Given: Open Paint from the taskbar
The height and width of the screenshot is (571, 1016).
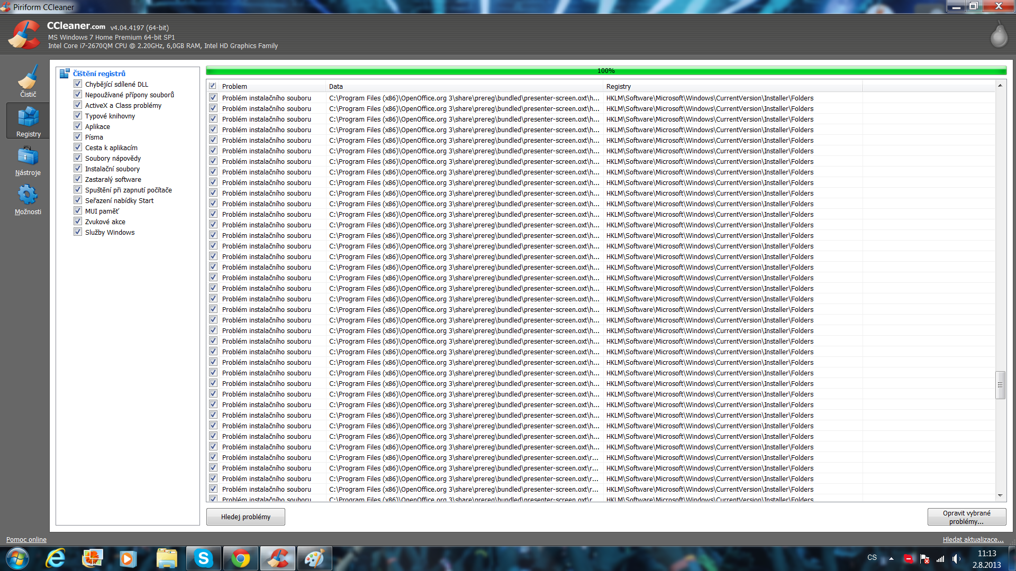Looking at the screenshot, I should click(315, 558).
